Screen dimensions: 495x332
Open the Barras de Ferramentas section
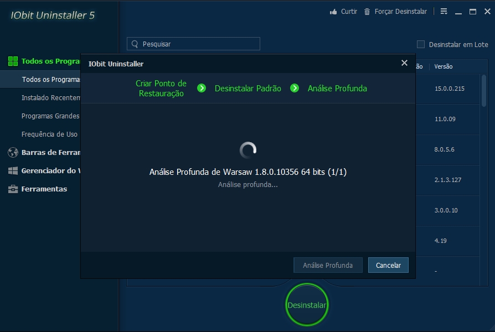pyautogui.click(x=51, y=152)
